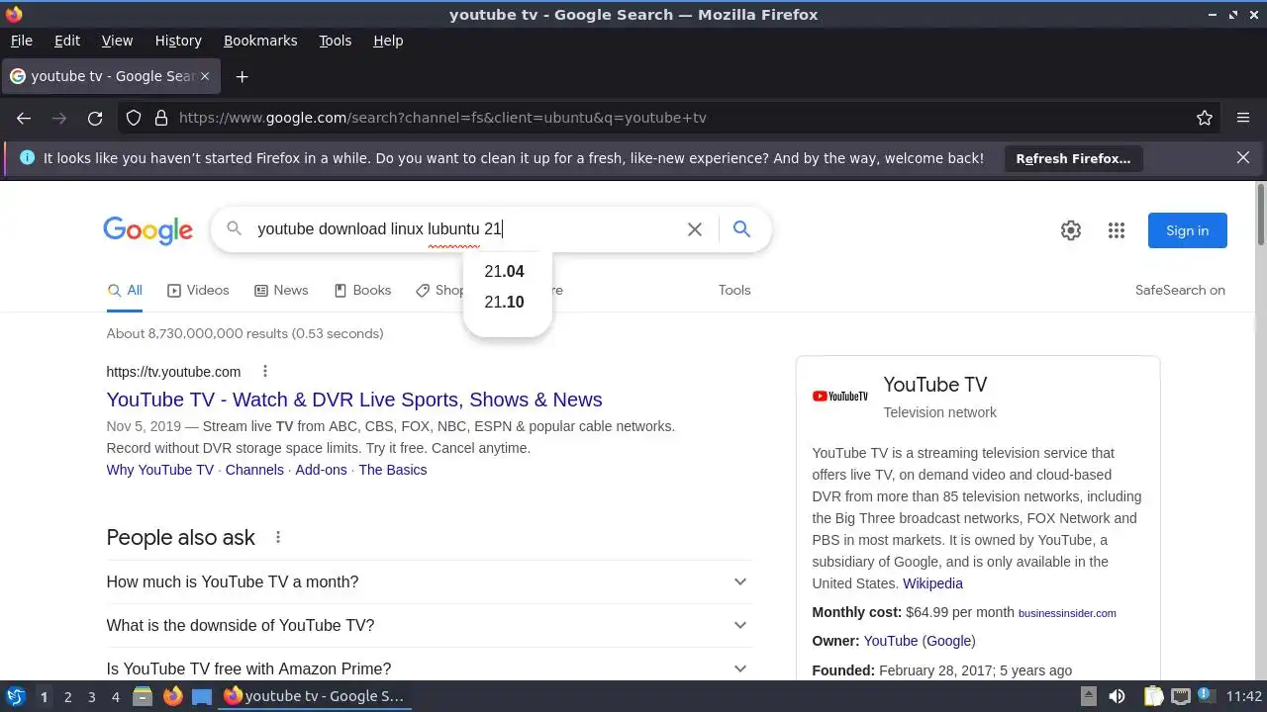Switch to virtual desktop 3
Screen dimensions: 1267x712
pyautogui.click(x=91, y=697)
